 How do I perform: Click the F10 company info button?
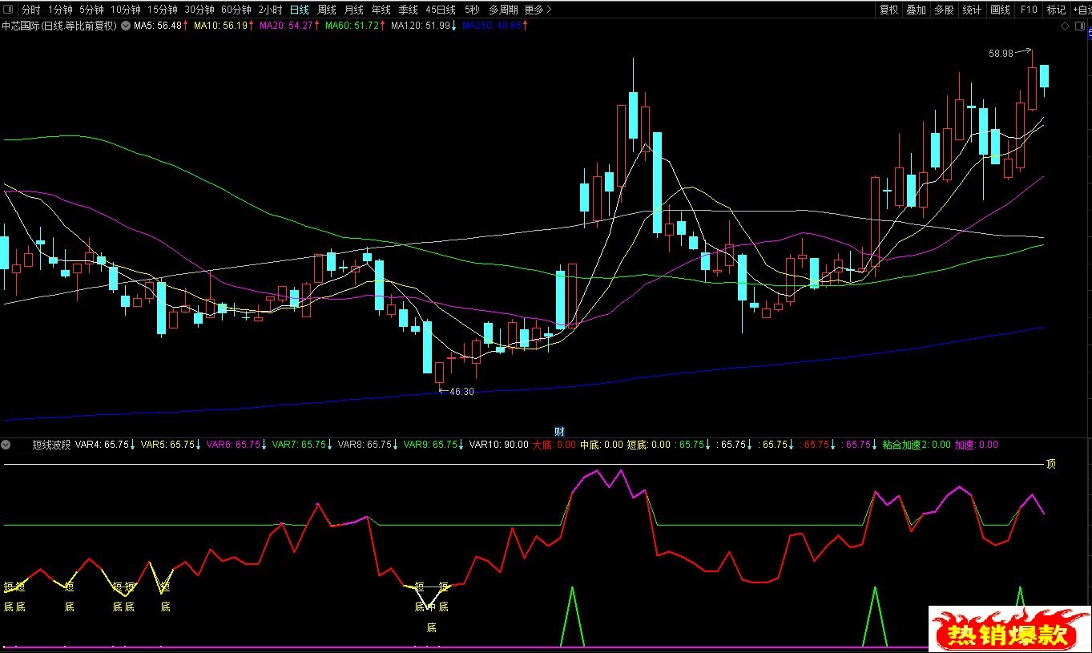coord(1028,10)
